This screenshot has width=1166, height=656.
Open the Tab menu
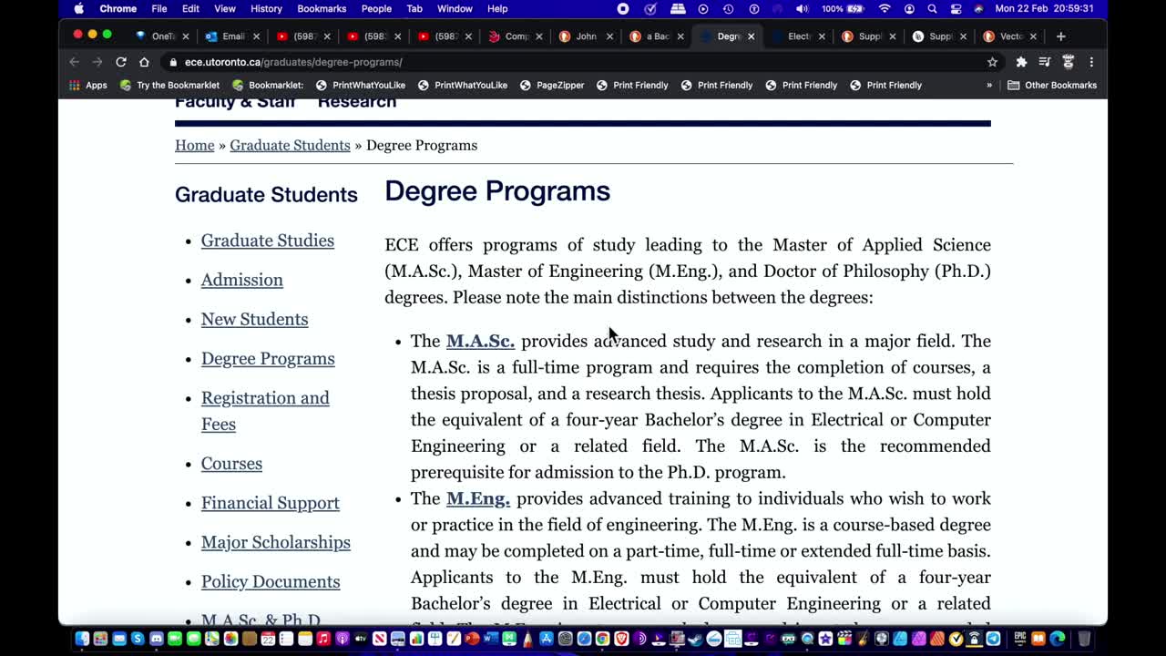pyautogui.click(x=414, y=8)
